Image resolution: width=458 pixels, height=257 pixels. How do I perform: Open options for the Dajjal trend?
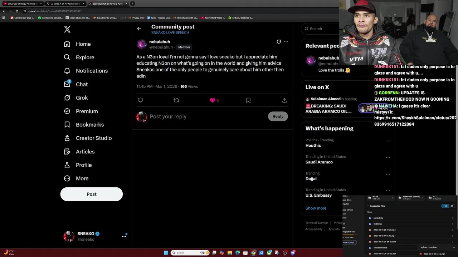388,174
